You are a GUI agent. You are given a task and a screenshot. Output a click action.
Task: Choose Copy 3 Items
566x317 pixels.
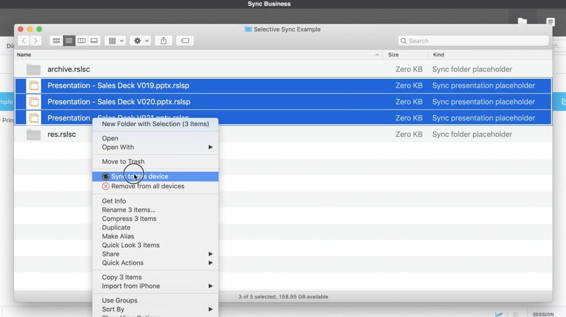click(x=155, y=277)
